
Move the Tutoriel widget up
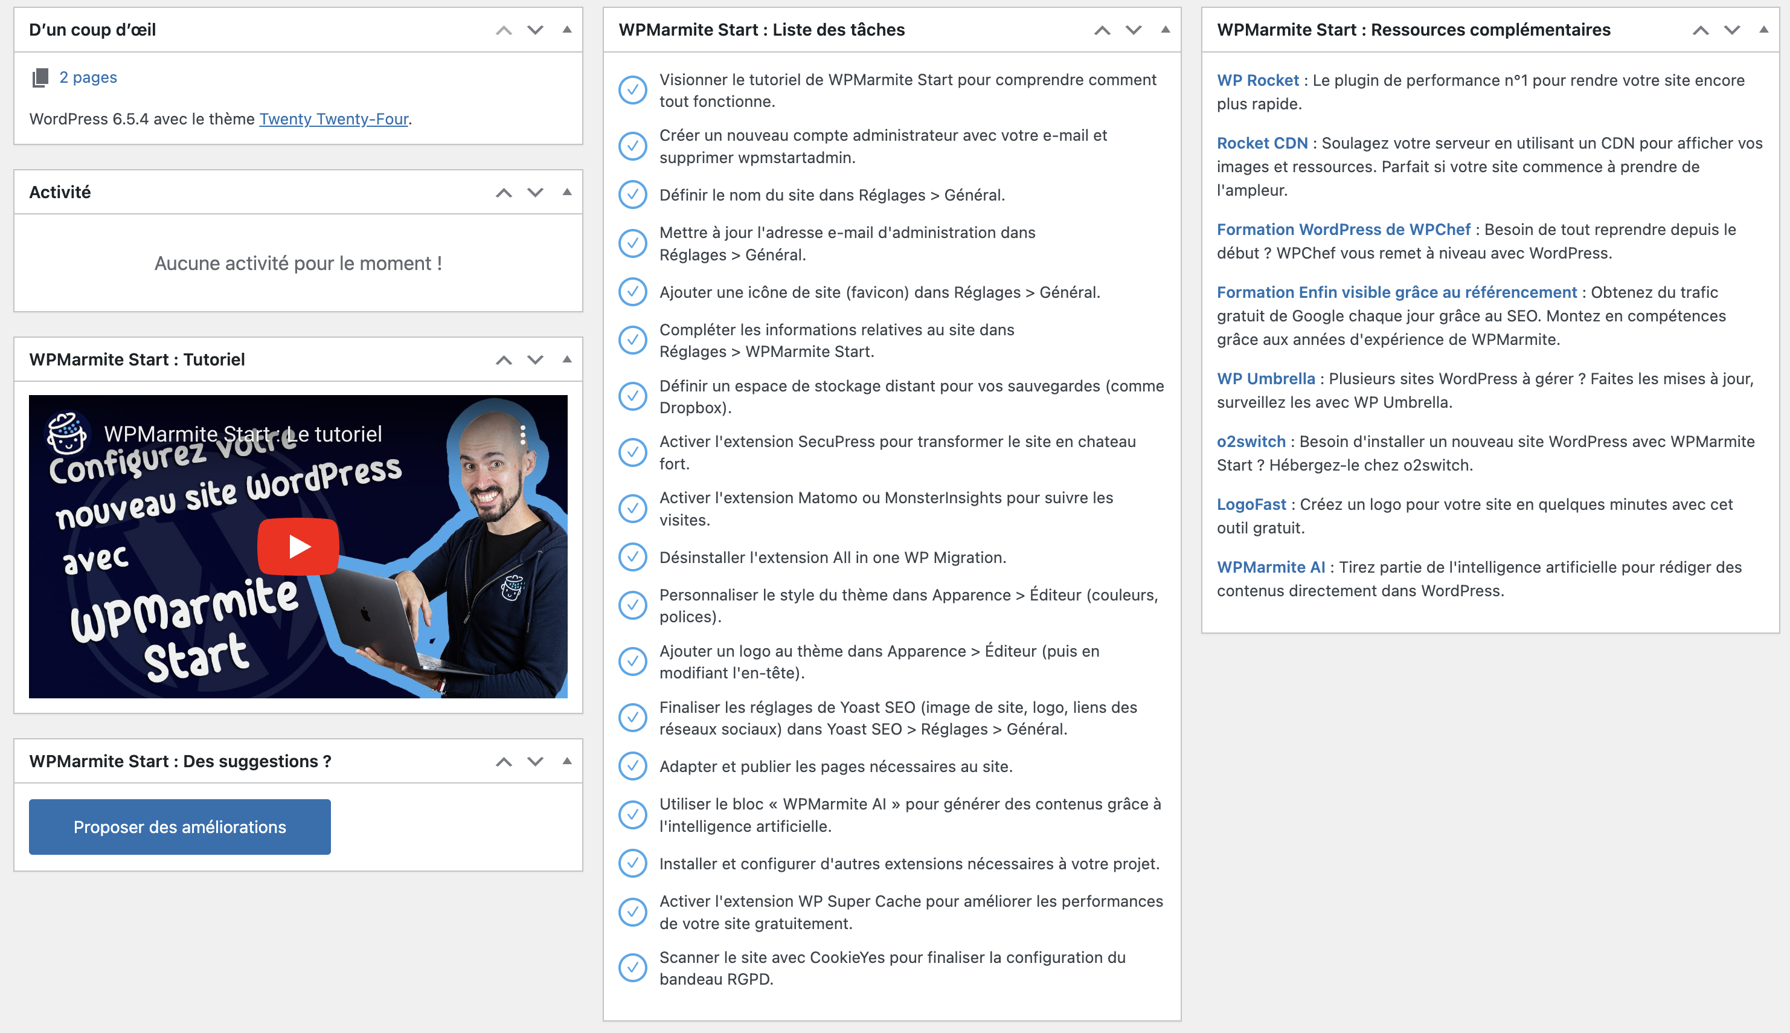tap(504, 359)
